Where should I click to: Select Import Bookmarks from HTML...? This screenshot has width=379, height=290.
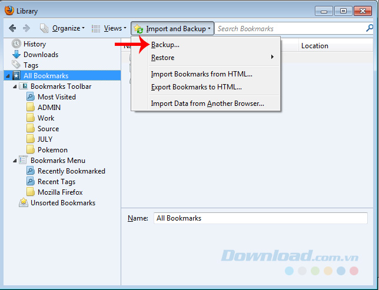[202, 74]
